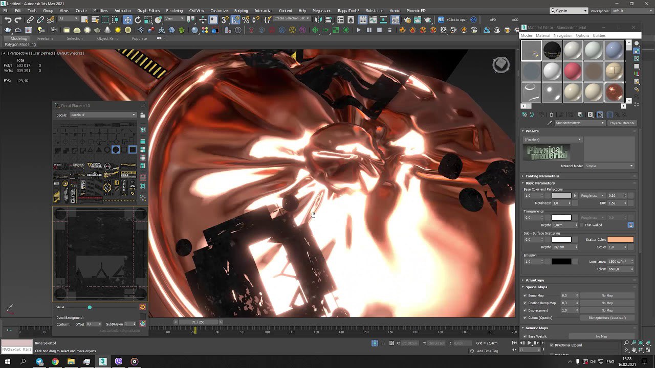Enable the Thin-walled checkbox
655x368 pixels.
point(581,225)
